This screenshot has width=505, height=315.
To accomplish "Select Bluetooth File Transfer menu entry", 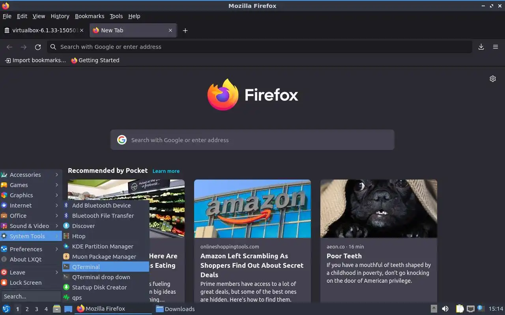I will coord(106,215).
